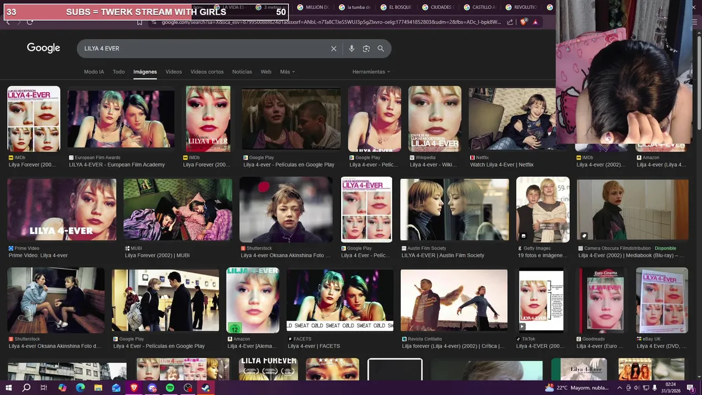Click the microphone icon in system tray
Screen dimensions: 702x395
(654, 388)
